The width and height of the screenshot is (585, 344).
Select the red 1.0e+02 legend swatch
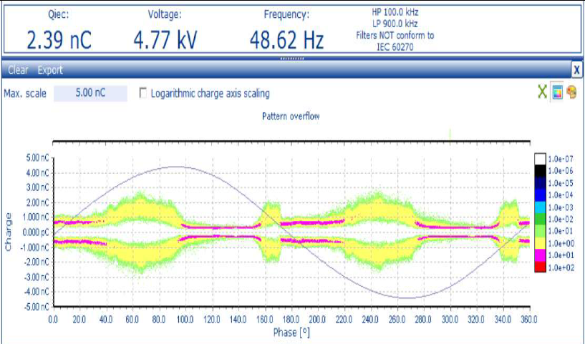[x=541, y=267]
